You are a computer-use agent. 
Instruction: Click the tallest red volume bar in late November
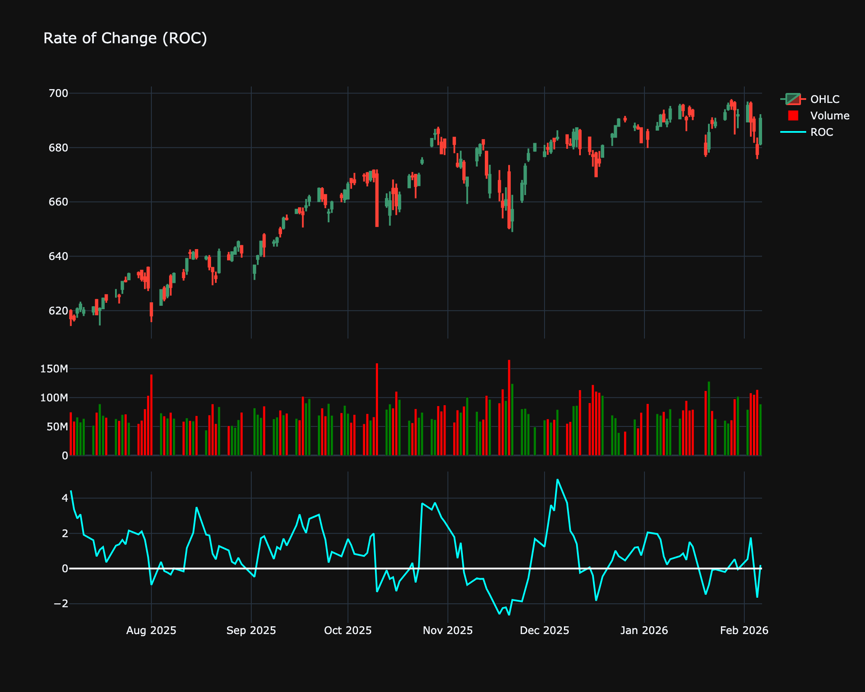(x=509, y=407)
